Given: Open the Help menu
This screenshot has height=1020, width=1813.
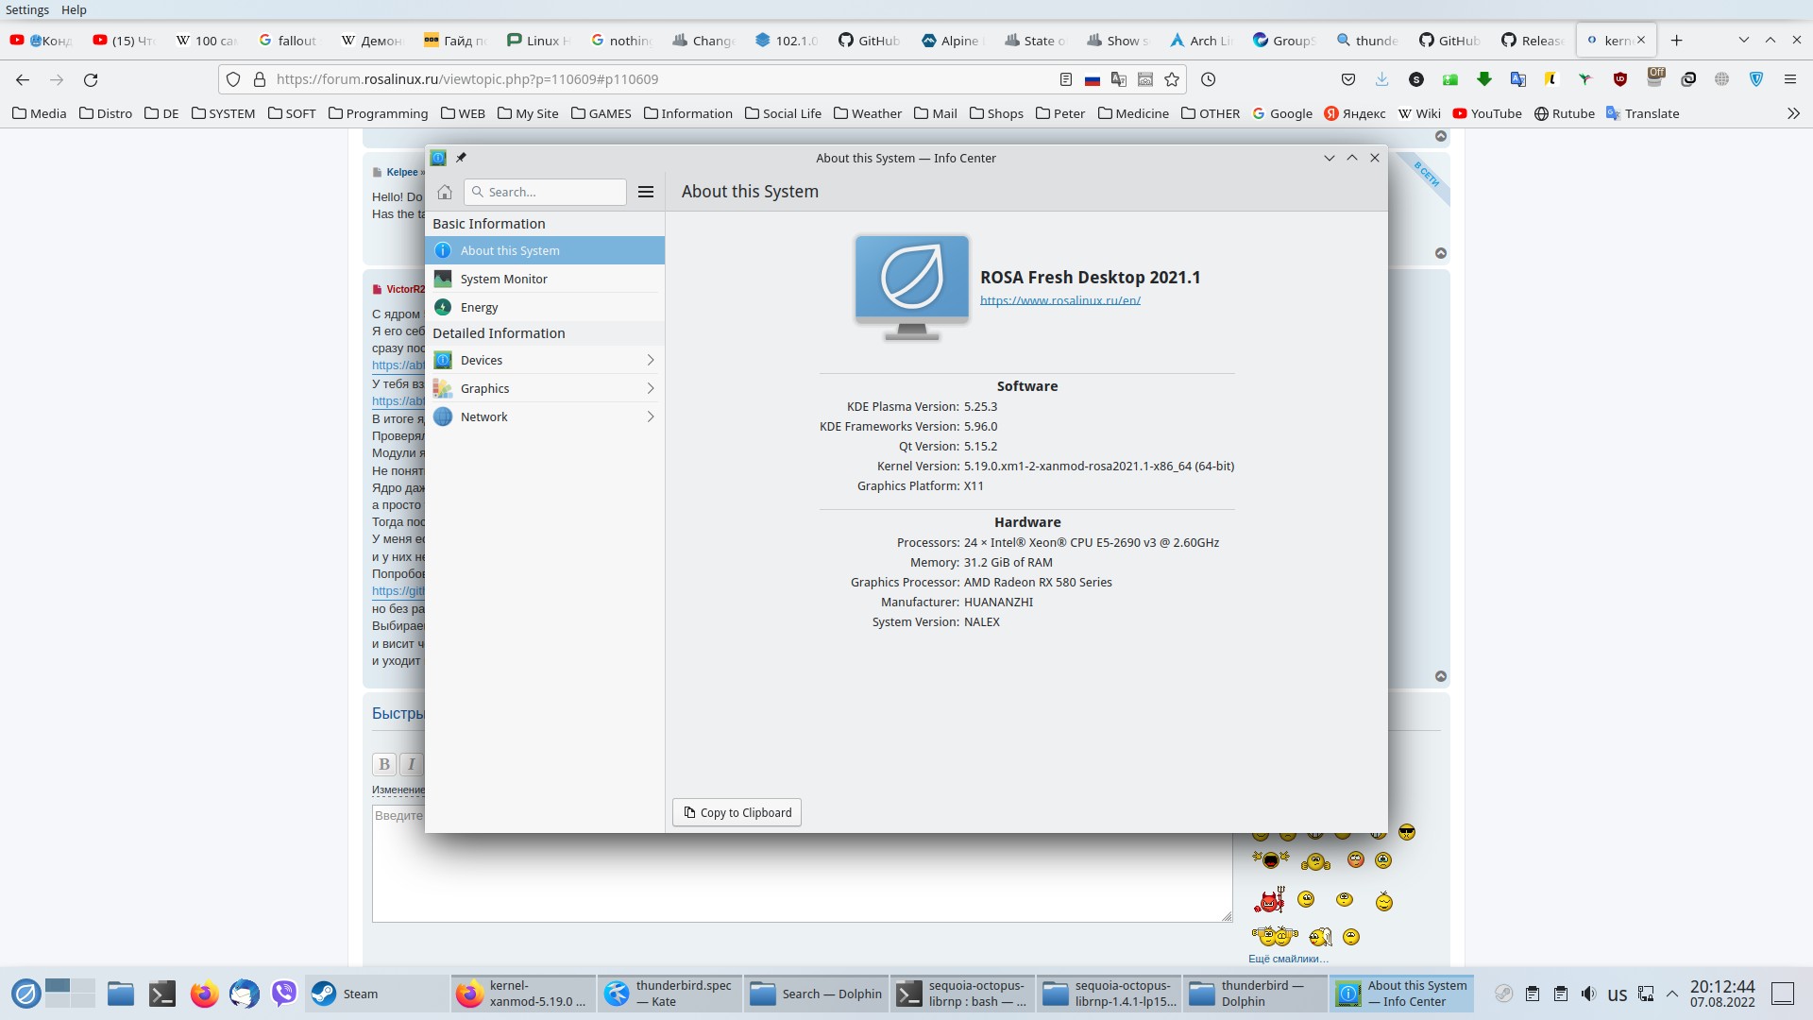Looking at the screenshot, I should [x=74, y=9].
